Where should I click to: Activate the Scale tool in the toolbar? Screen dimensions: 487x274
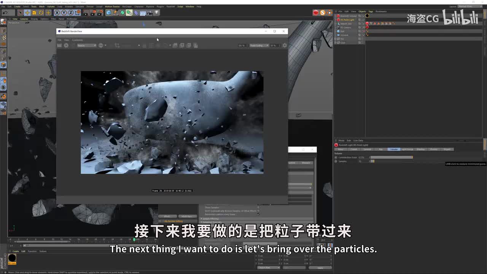(x=34, y=13)
